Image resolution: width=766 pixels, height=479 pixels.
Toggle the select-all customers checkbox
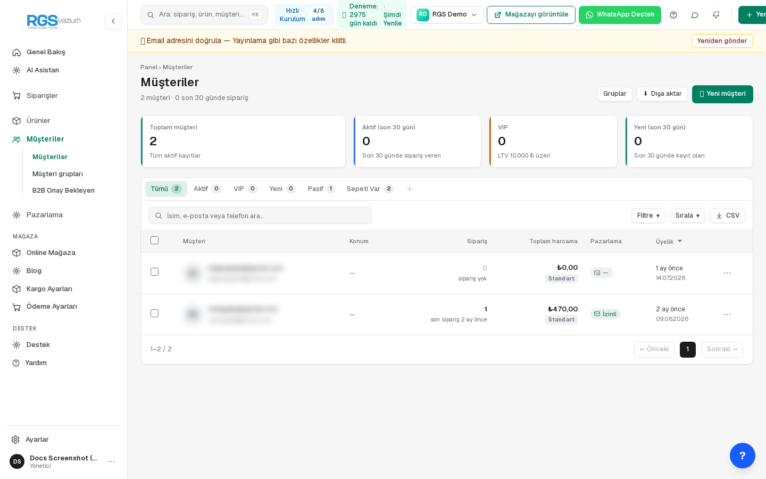pyautogui.click(x=155, y=241)
